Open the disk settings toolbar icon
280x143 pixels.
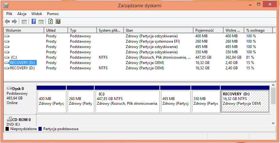[58, 22]
